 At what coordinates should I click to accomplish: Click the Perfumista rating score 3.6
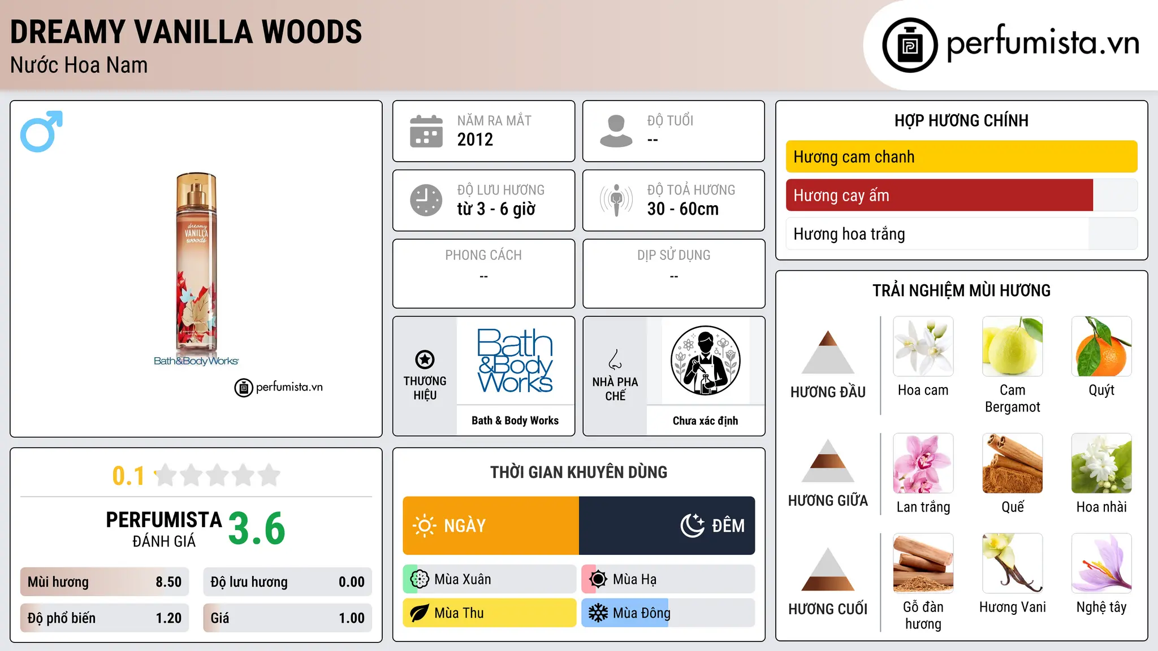[257, 528]
